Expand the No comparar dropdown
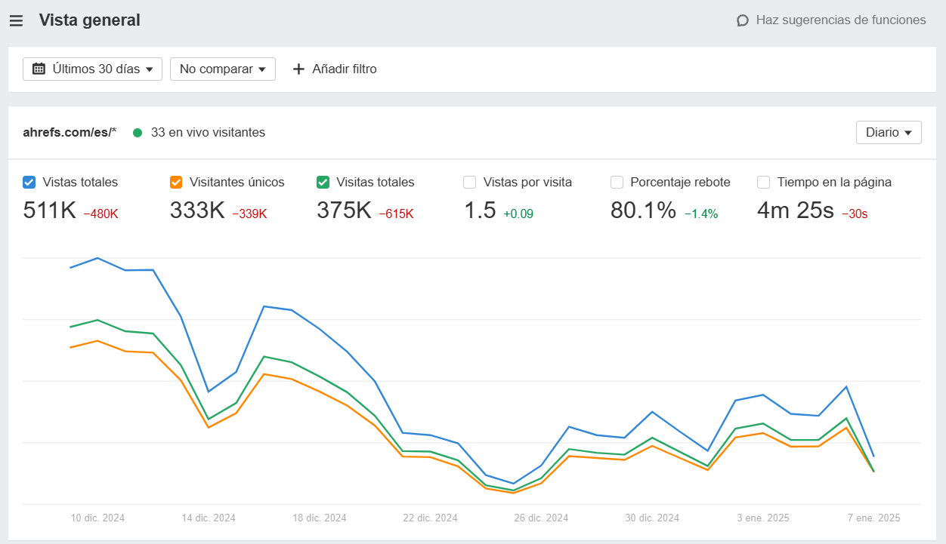Image resolution: width=946 pixels, height=544 pixels. [x=222, y=69]
